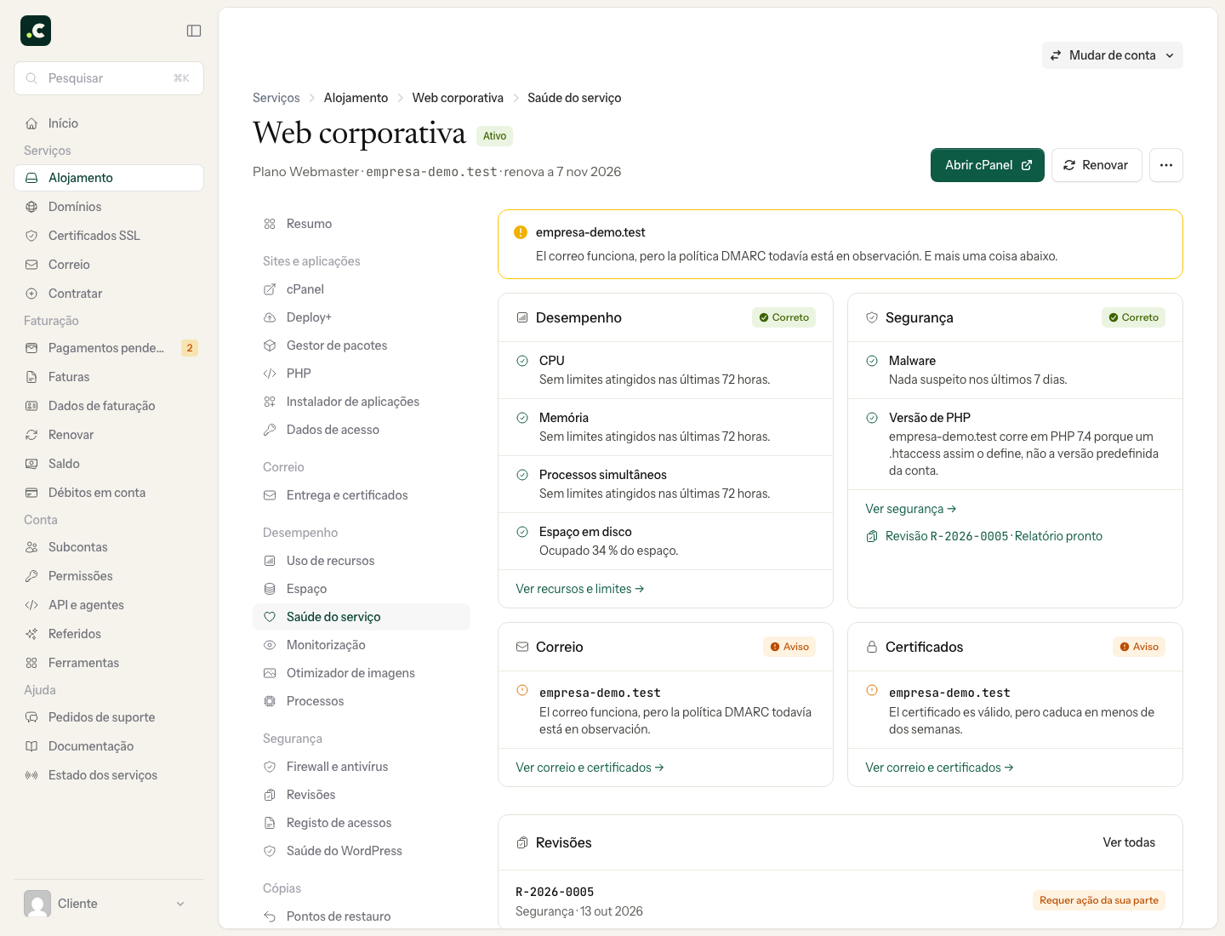Collapse the sidebar with the panel icon
This screenshot has height=936, width=1225.
click(194, 31)
